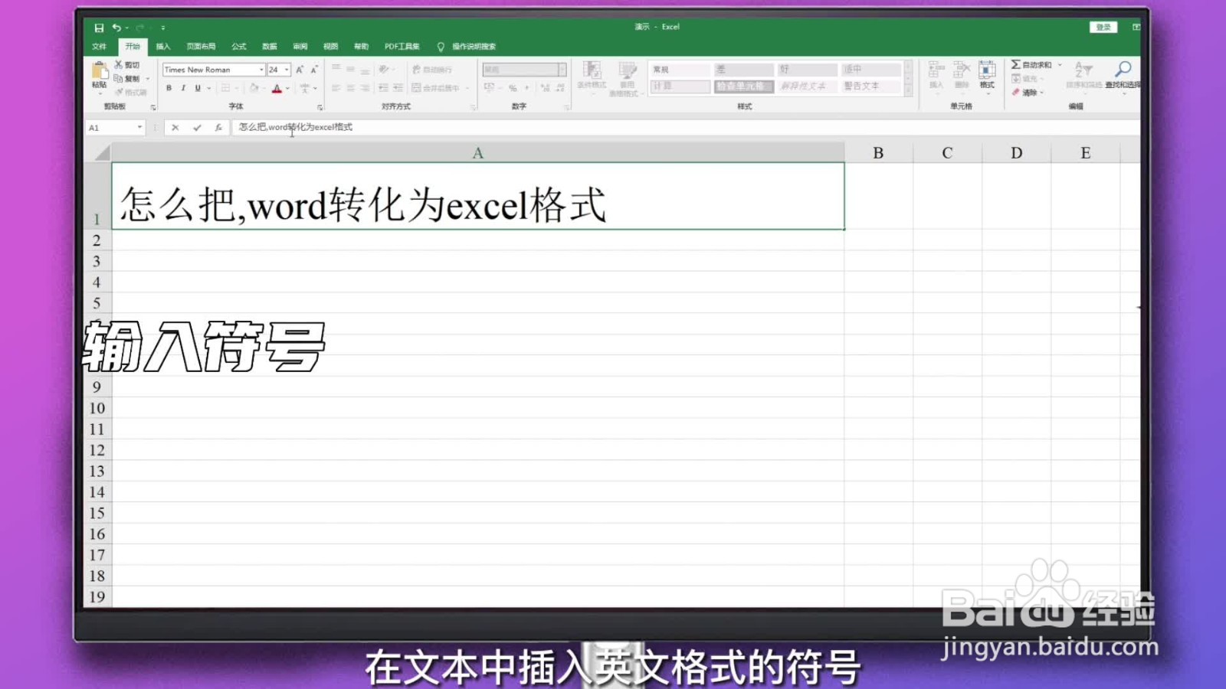Expand the cell styles gallery more arrow
The height and width of the screenshot is (689, 1226).
pos(908,91)
